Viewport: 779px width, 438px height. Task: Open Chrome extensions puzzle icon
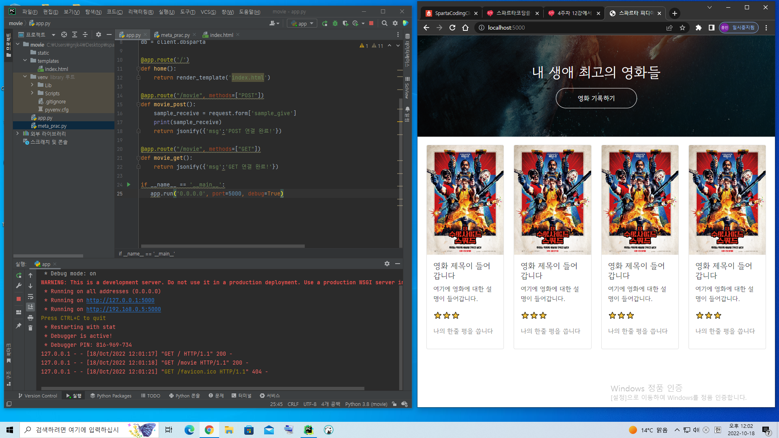coord(698,28)
